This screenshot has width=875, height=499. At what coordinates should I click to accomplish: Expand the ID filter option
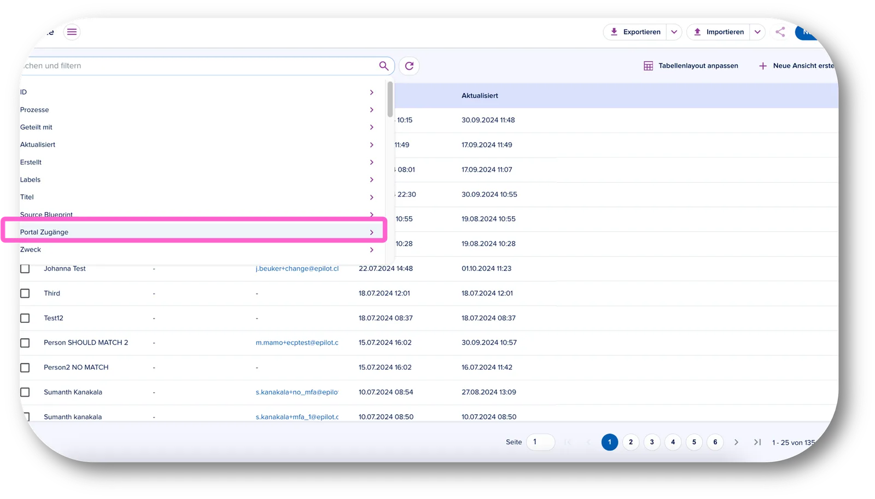pos(197,92)
